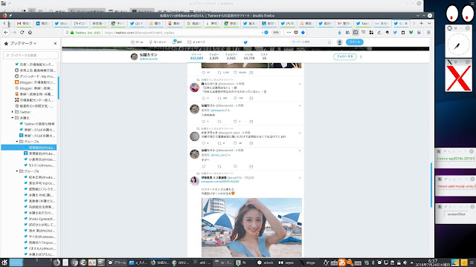The height and width of the screenshot is (267, 476).
Task: Collapse the グループA bookmark folder
Action: point(17,142)
